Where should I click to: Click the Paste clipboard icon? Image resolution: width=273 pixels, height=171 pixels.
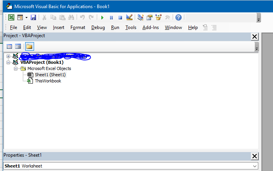coord(62,17)
